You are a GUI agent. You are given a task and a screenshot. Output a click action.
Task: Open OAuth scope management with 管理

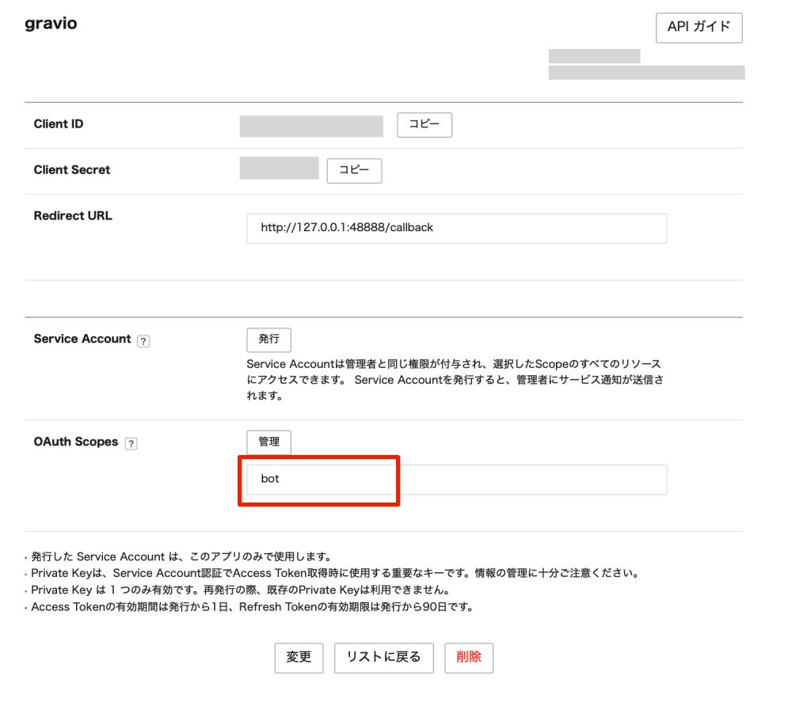[x=269, y=442]
